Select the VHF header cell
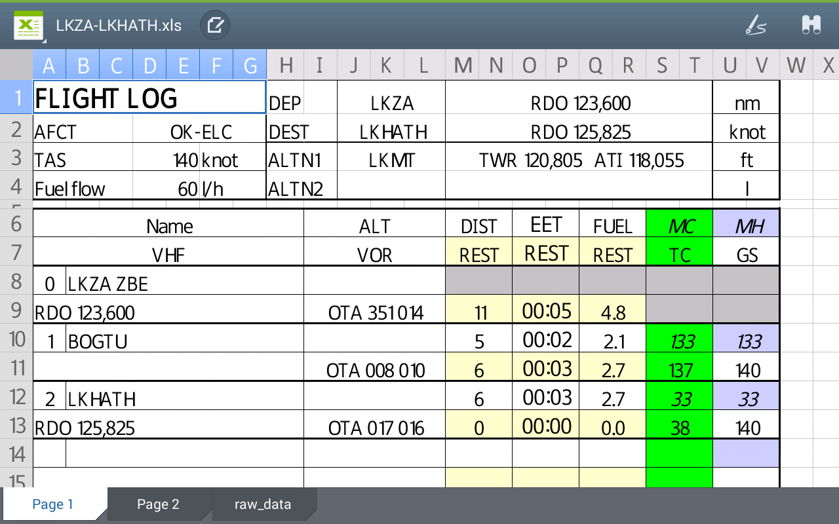This screenshot has height=524, width=839. (x=168, y=253)
